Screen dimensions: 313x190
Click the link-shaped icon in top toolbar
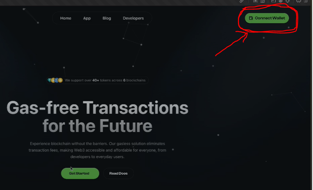click(x=241, y=1)
